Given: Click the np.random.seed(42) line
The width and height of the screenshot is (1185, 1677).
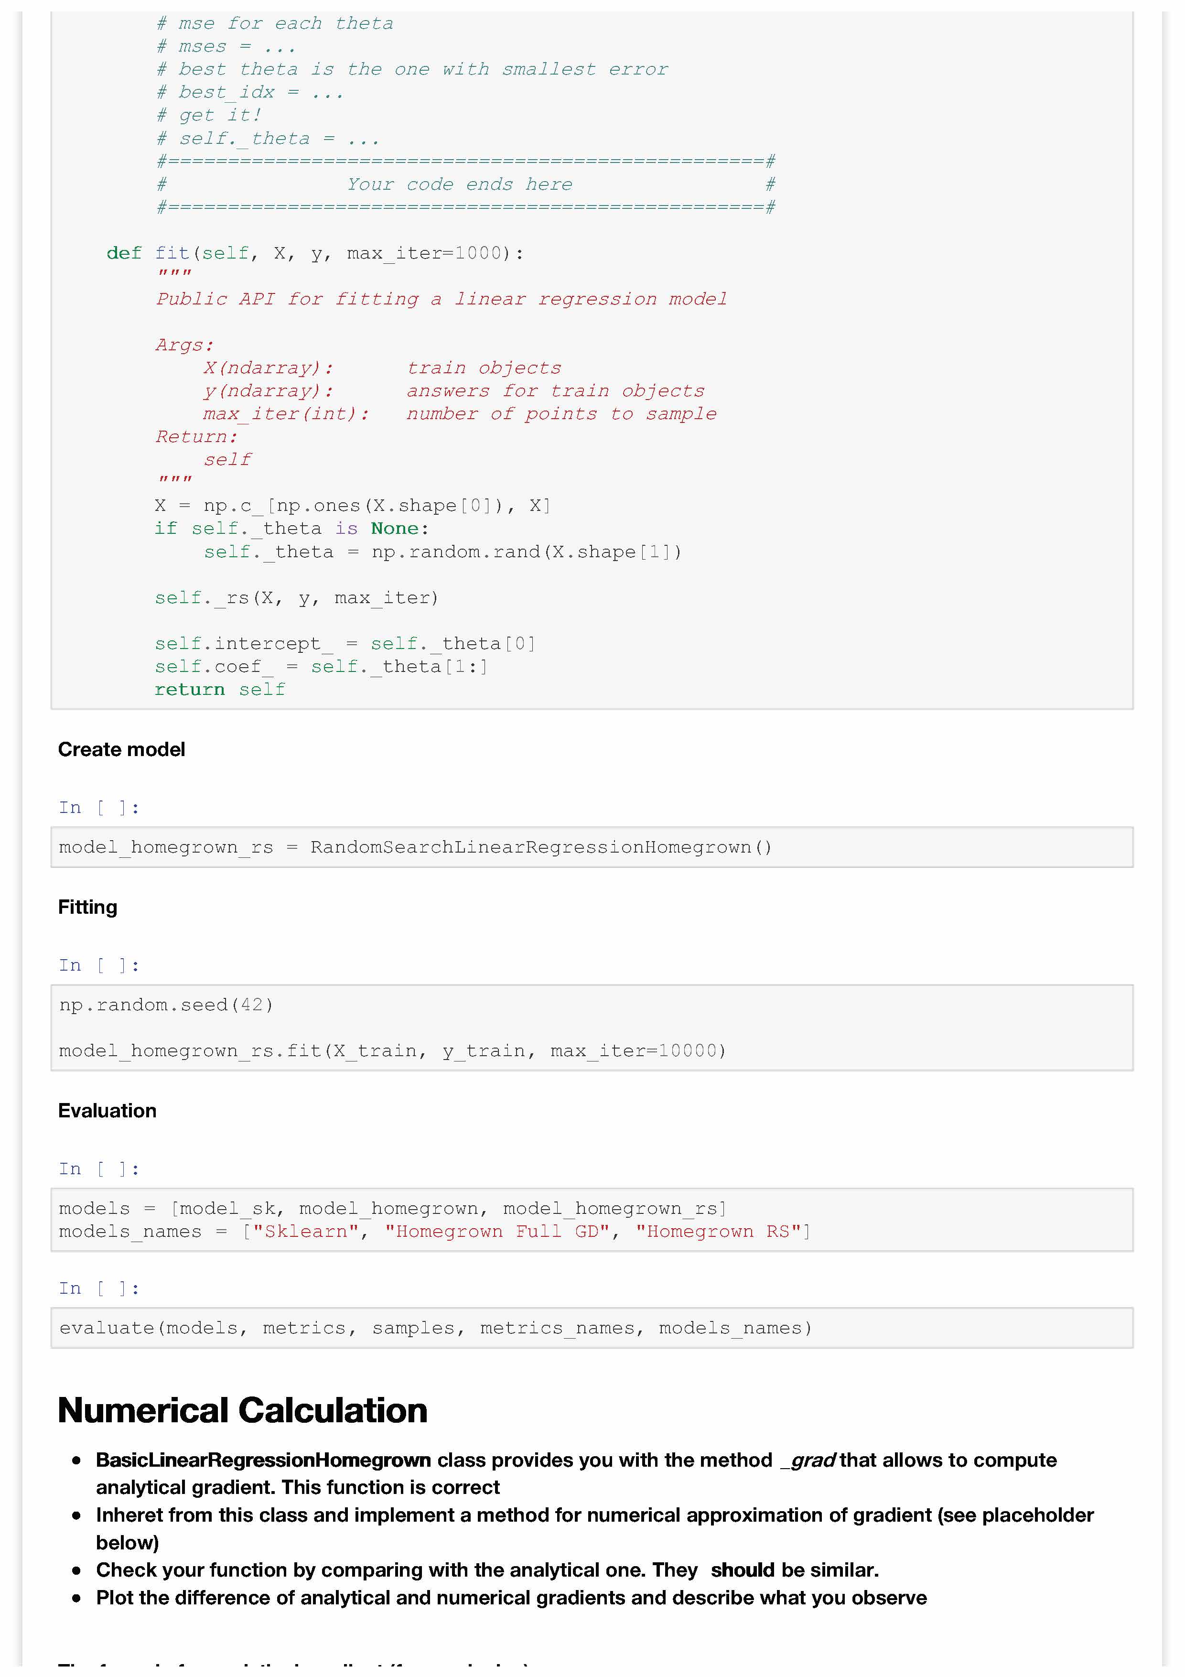Looking at the screenshot, I should tap(166, 1004).
